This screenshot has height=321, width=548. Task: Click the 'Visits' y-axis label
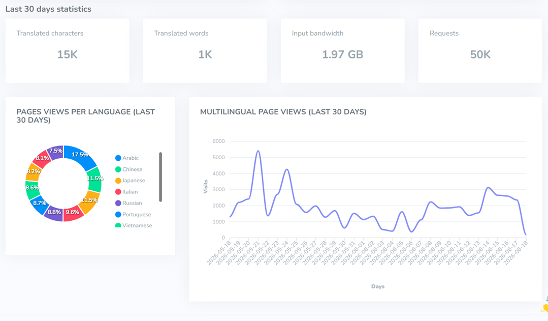(x=206, y=187)
